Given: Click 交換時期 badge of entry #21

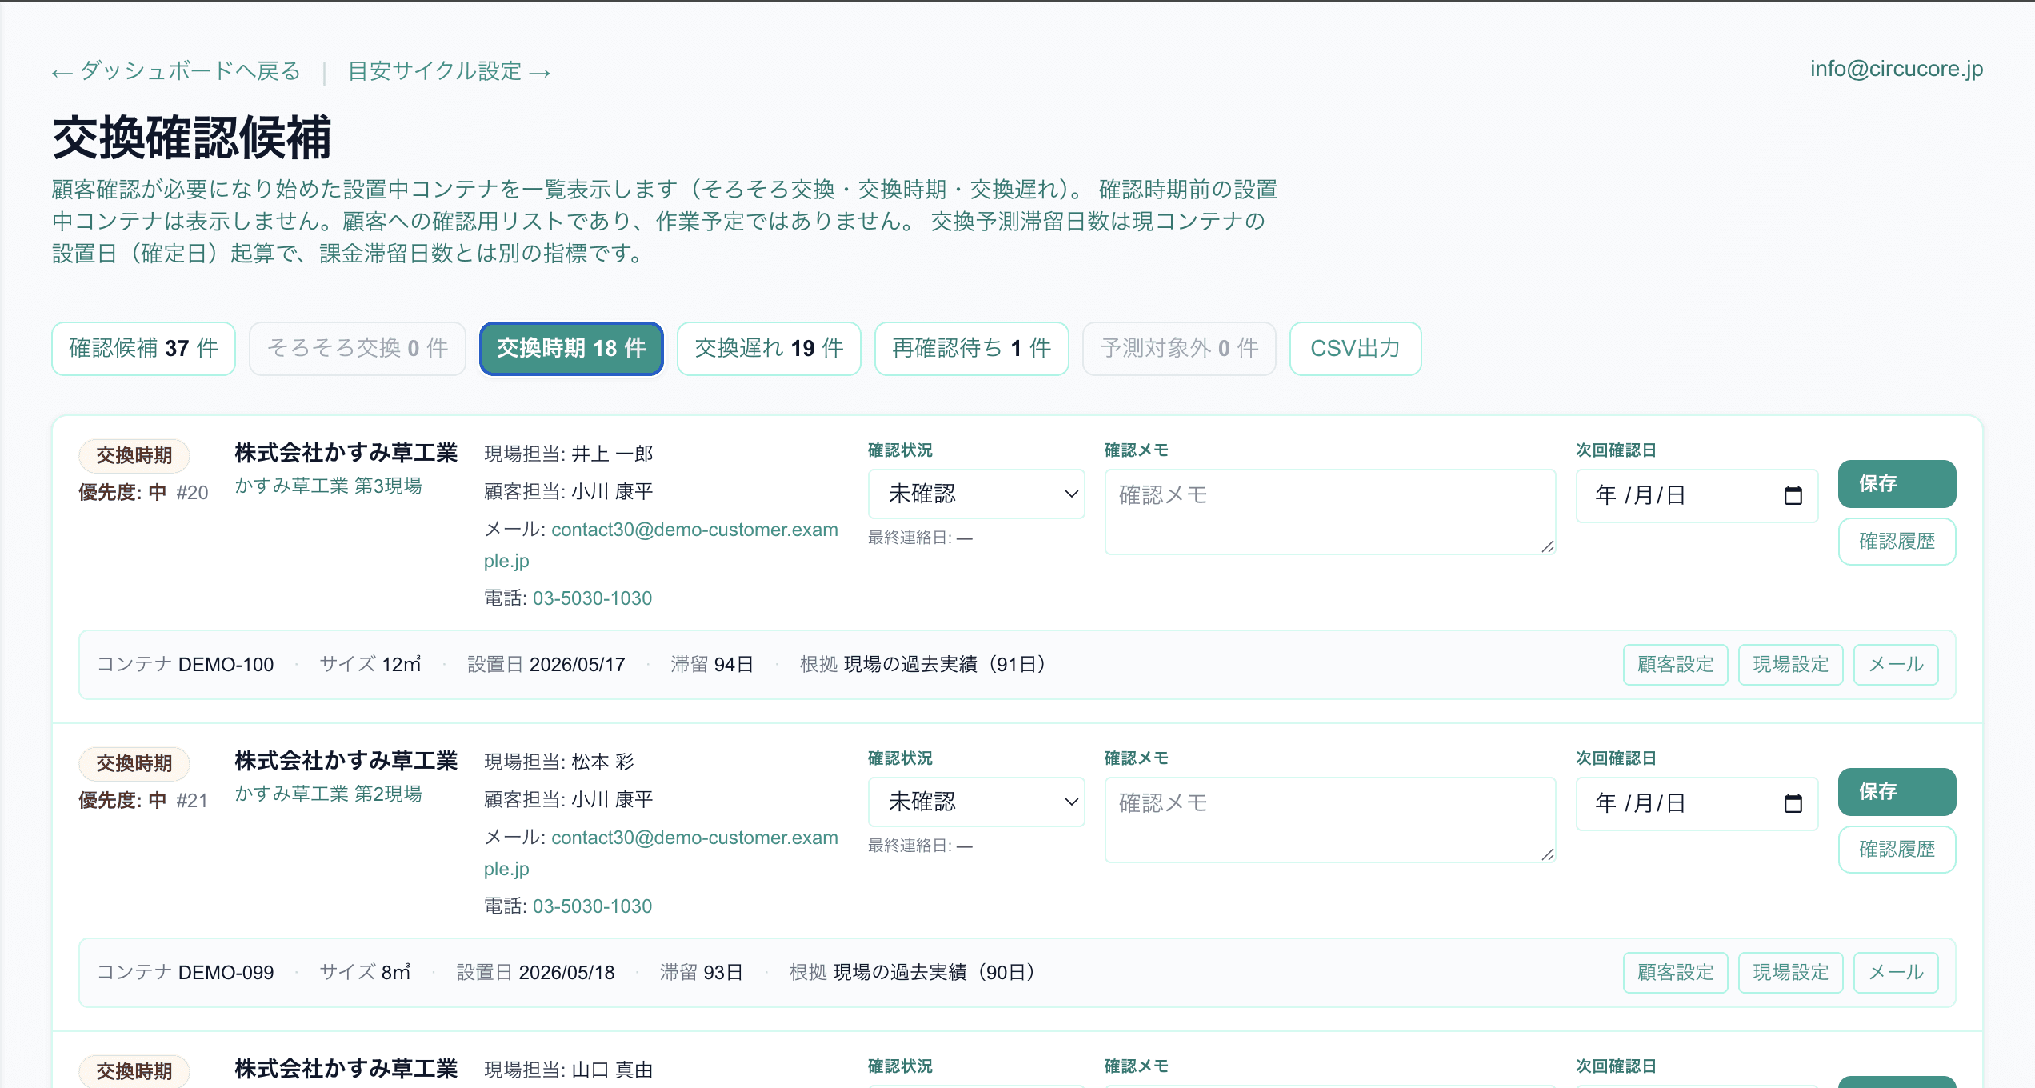Looking at the screenshot, I should click(134, 763).
